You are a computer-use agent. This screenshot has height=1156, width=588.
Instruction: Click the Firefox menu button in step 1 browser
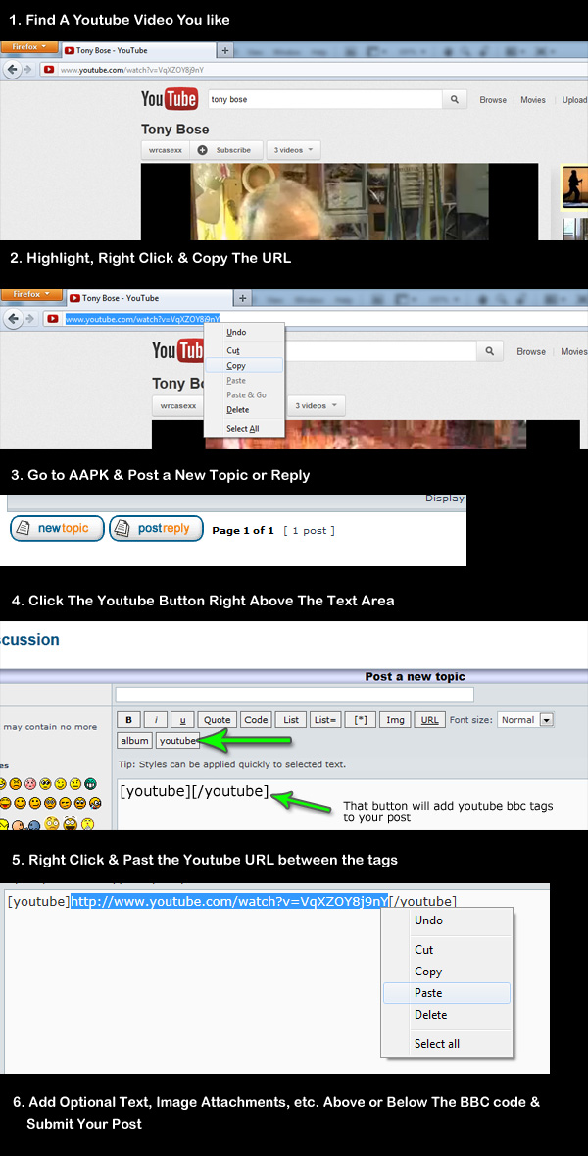pyautogui.click(x=28, y=46)
